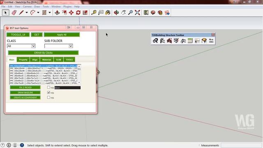Click the DRAW BASELINE button
Viewport: 263px width, 148px height.
(25, 92)
